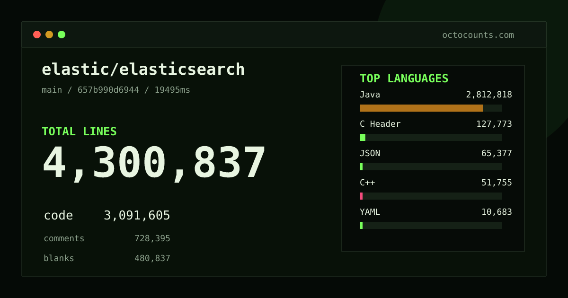568x298 pixels.
Task: Select the C++ count 51,755
Action: coord(497,183)
